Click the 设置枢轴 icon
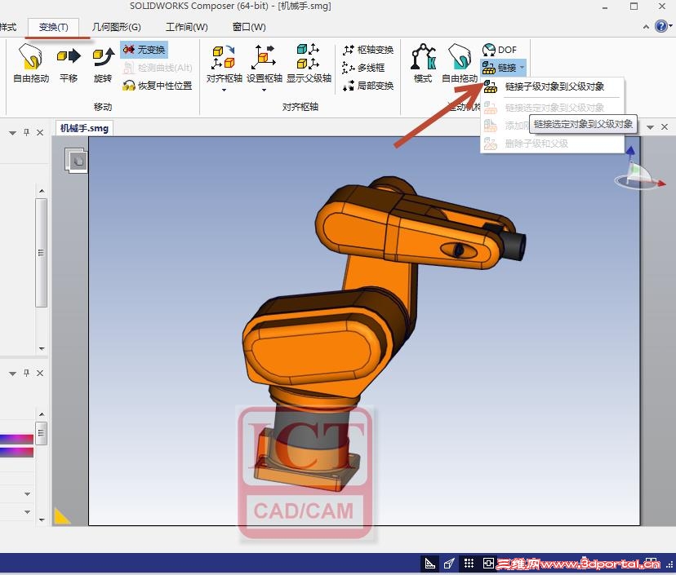Image resolution: width=676 pixels, height=575 pixels. coord(264,58)
